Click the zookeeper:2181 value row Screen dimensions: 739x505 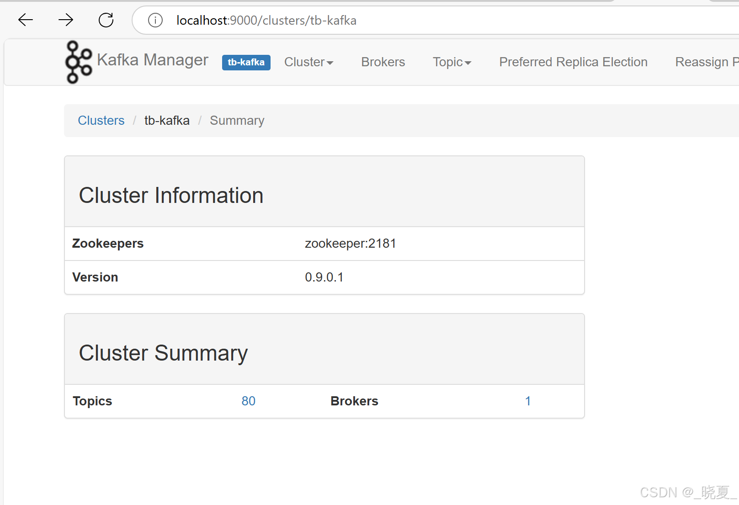(x=350, y=243)
